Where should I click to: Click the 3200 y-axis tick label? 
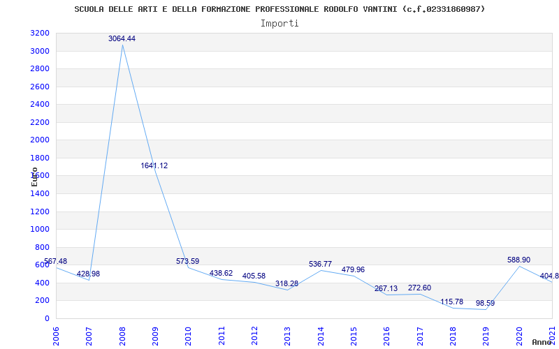tap(40, 33)
